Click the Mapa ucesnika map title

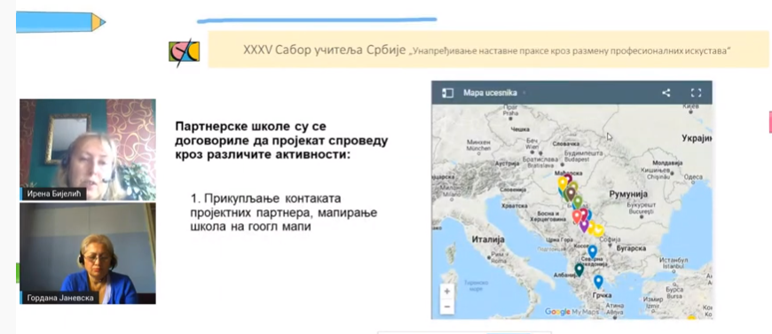[x=484, y=92]
